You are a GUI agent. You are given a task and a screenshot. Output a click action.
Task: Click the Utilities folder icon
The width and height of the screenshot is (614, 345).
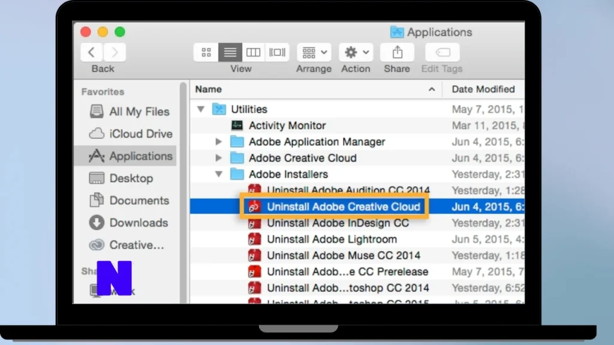pos(219,109)
